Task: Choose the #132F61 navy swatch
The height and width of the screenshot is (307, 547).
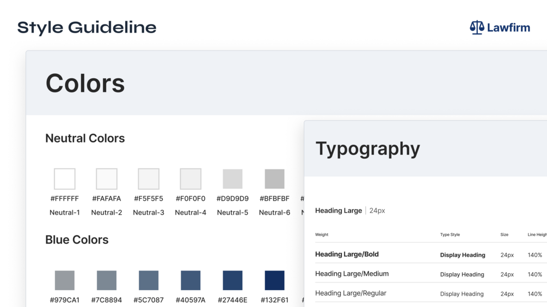Action: pos(274,280)
